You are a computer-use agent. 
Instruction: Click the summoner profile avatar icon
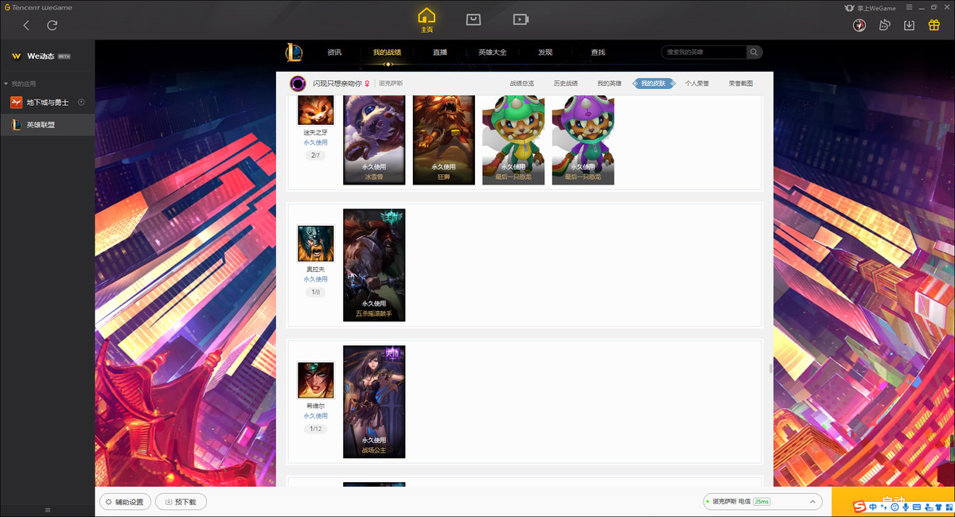pos(298,84)
